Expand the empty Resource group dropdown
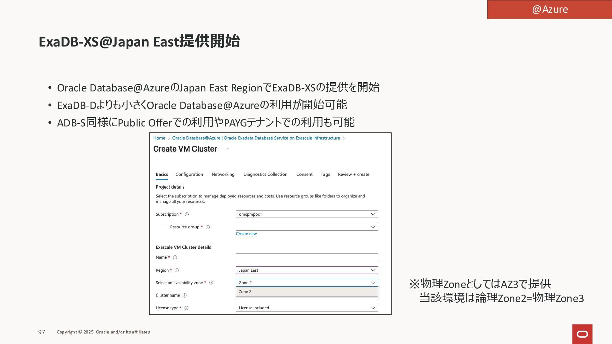This screenshot has height=344, width=612. 307,227
